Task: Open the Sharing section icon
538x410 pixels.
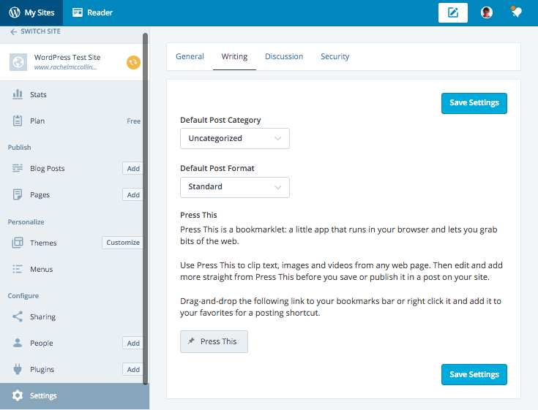Action: (x=18, y=317)
